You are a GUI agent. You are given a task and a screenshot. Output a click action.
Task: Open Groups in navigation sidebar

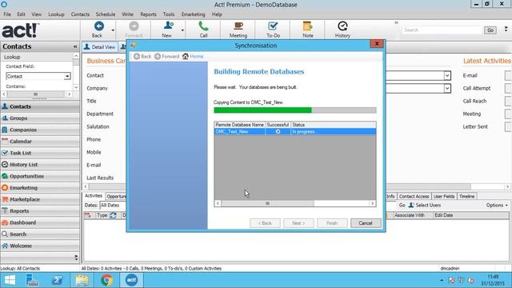point(40,118)
